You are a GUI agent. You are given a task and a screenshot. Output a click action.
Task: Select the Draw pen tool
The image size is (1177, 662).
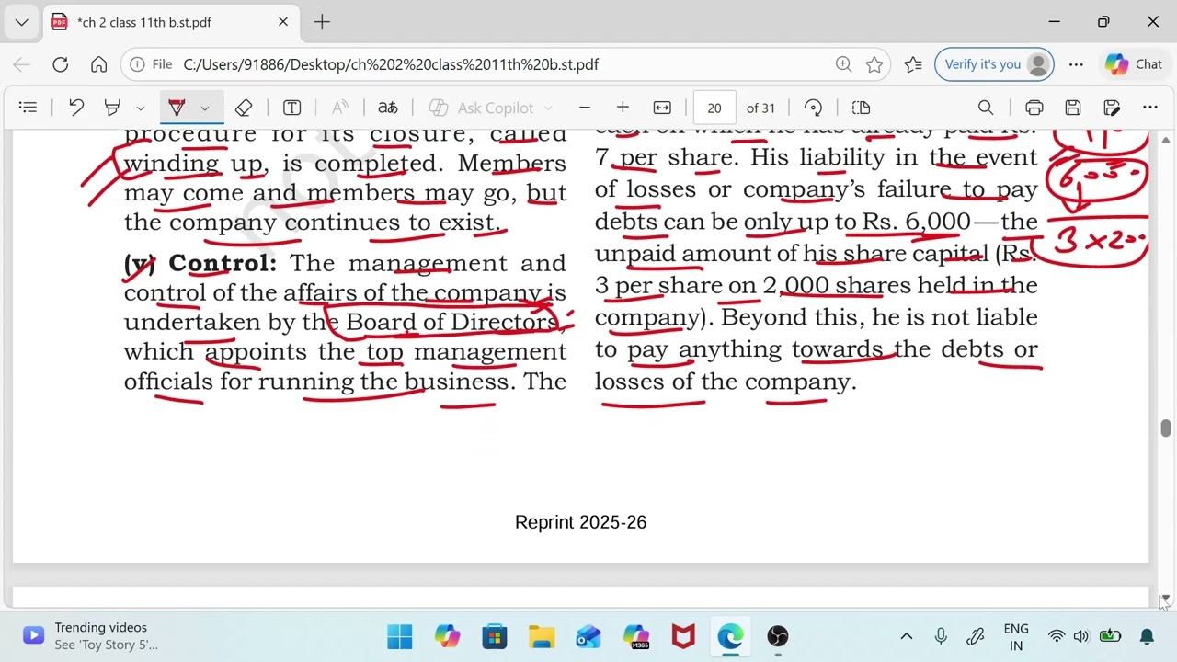point(177,108)
